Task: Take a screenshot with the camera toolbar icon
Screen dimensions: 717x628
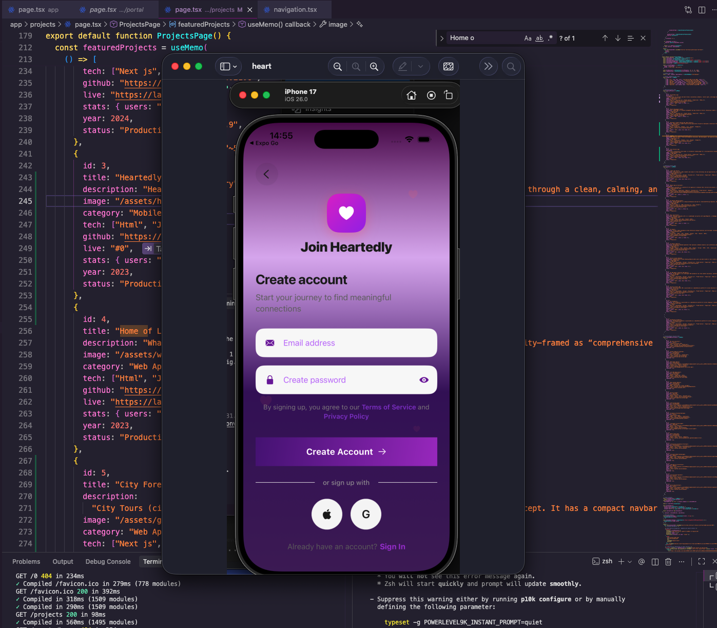Action: click(x=448, y=66)
